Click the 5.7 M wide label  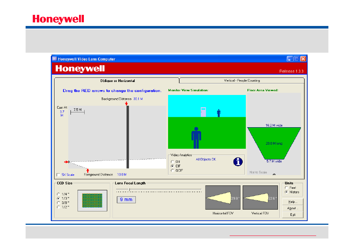click(x=274, y=161)
